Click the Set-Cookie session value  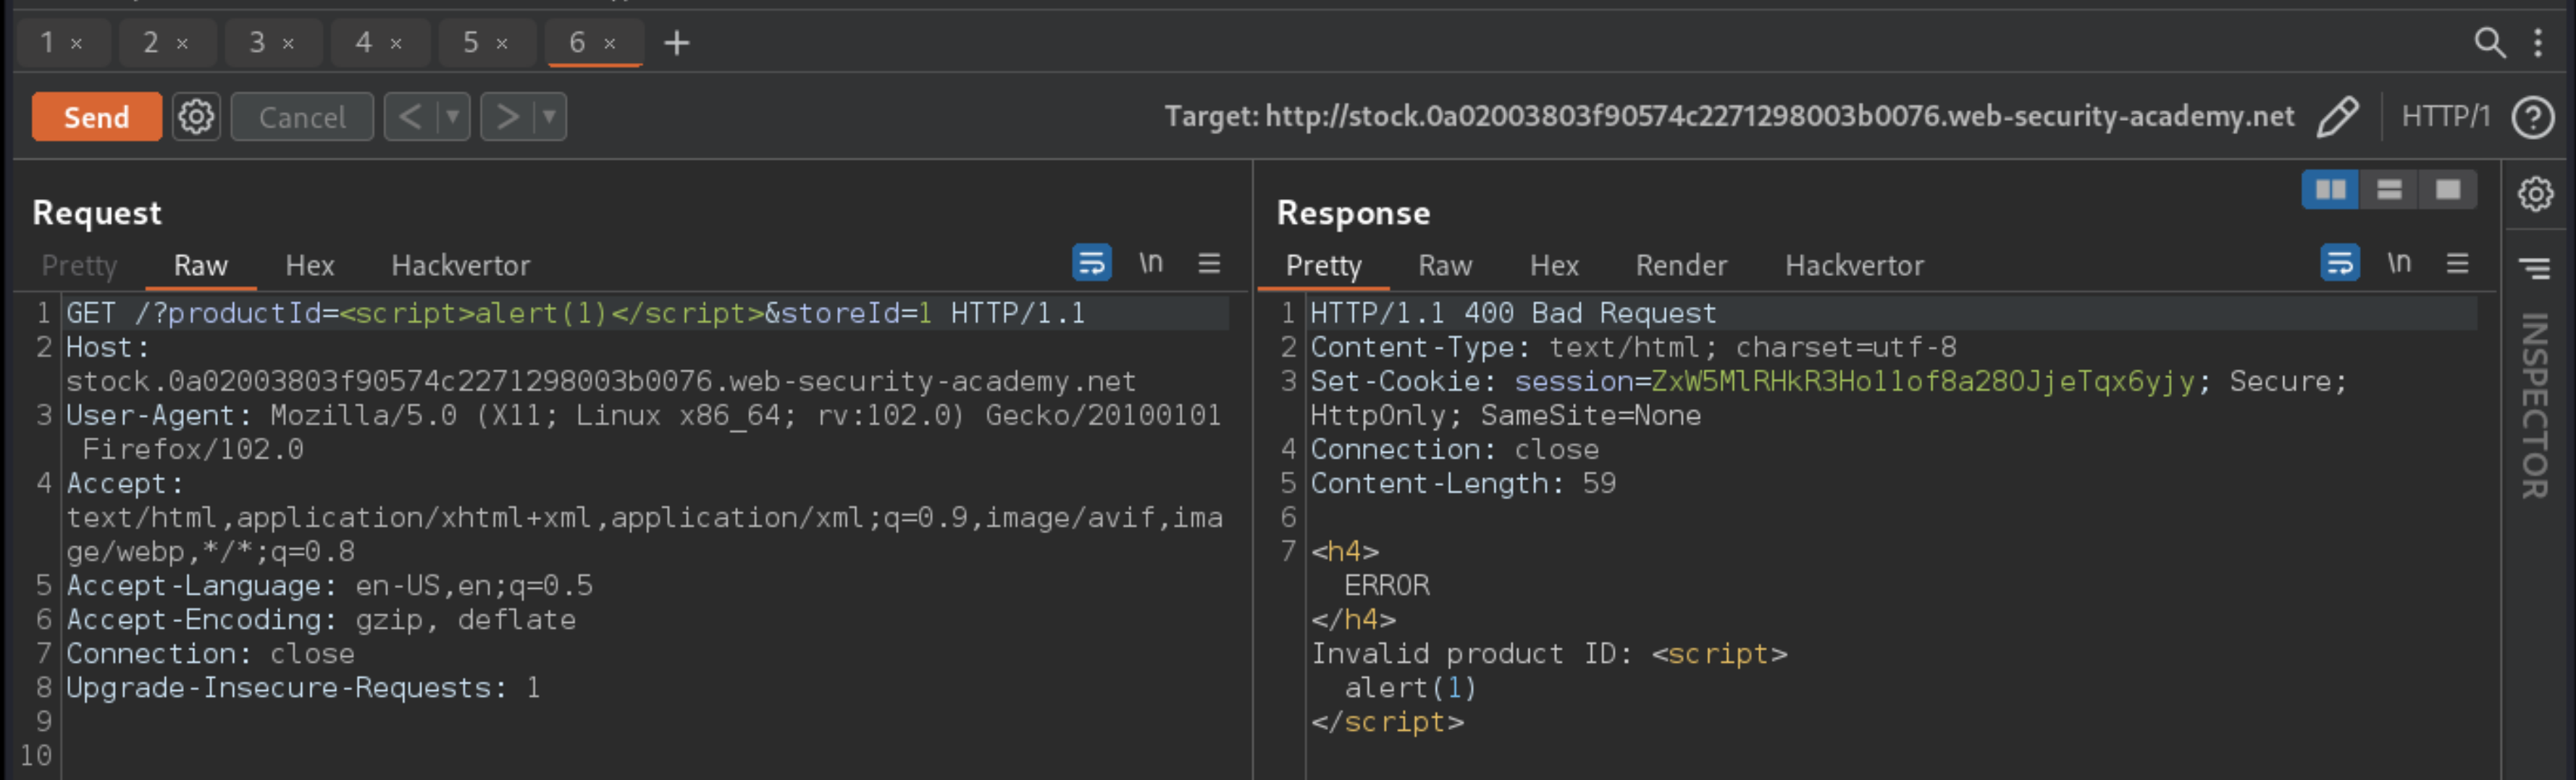pos(1923,381)
